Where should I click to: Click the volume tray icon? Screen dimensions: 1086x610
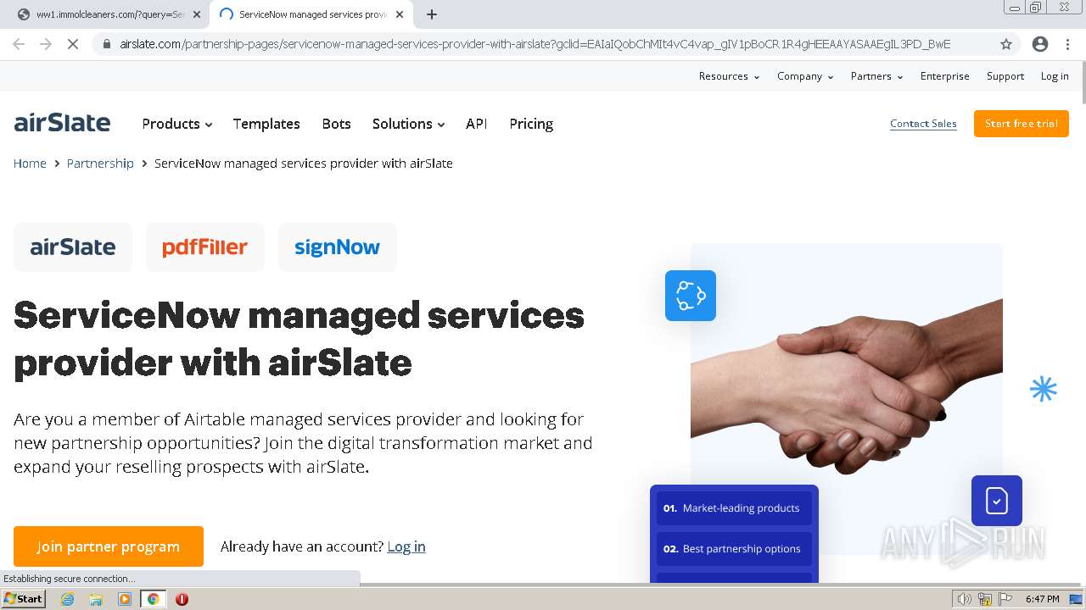pyautogui.click(x=965, y=599)
